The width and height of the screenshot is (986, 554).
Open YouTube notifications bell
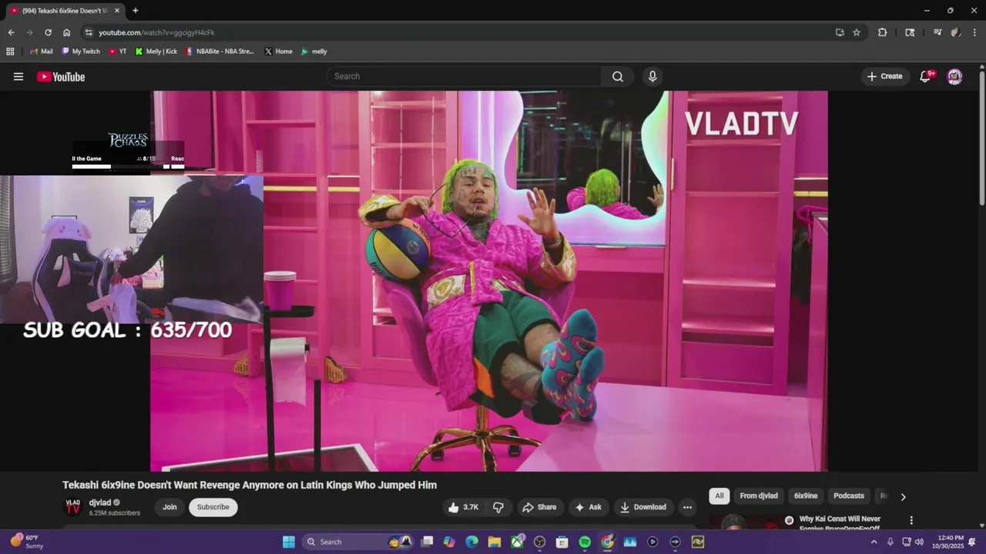coord(926,76)
